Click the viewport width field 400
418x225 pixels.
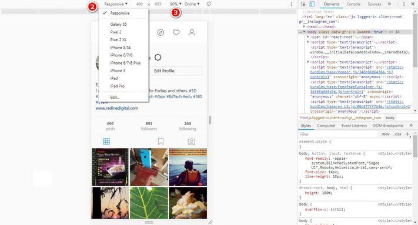(x=139, y=4)
